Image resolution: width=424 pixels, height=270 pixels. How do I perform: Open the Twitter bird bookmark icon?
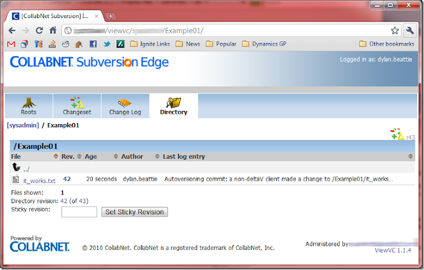point(107,44)
